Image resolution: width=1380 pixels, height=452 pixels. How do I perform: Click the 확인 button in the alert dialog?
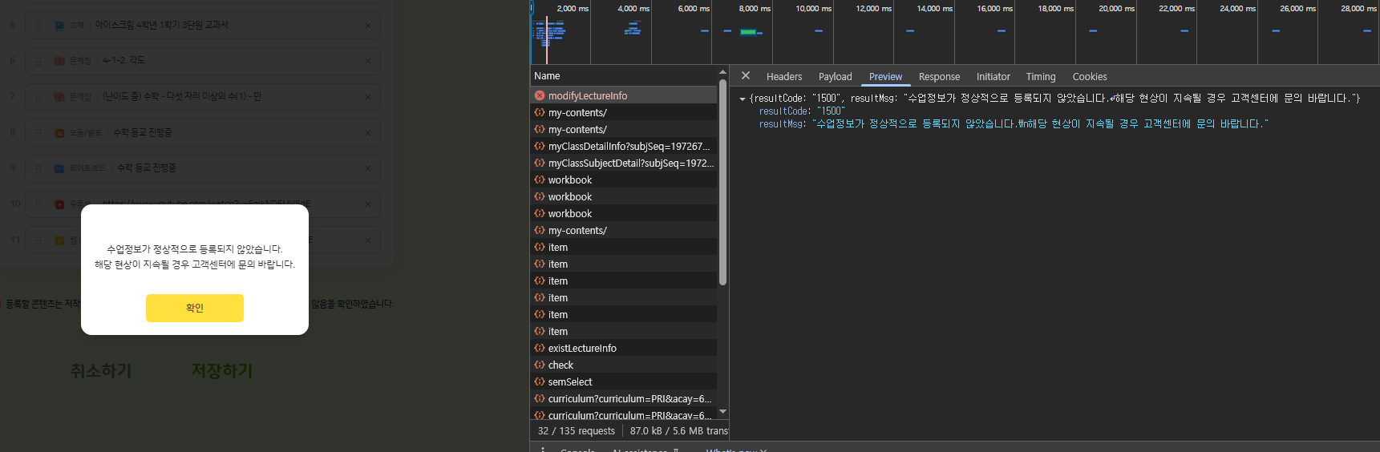pos(194,308)
